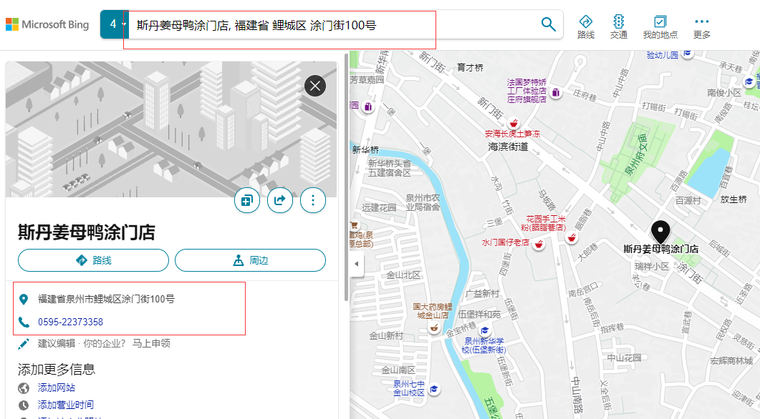Screen dimensions: 760x419
Task: Click the clock icon beside 添加营业时间
Action: (23, 405)
